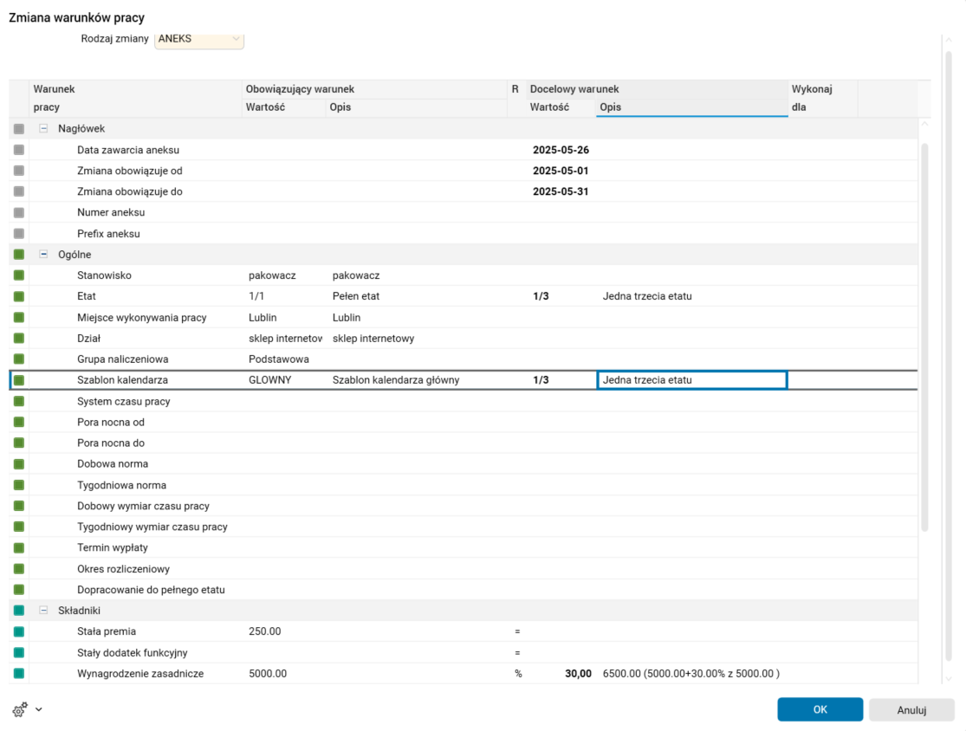The image size is (966, 731).
Task: Click green marker beside Szablon kalendarza row
Action: [x=19, y=380]
